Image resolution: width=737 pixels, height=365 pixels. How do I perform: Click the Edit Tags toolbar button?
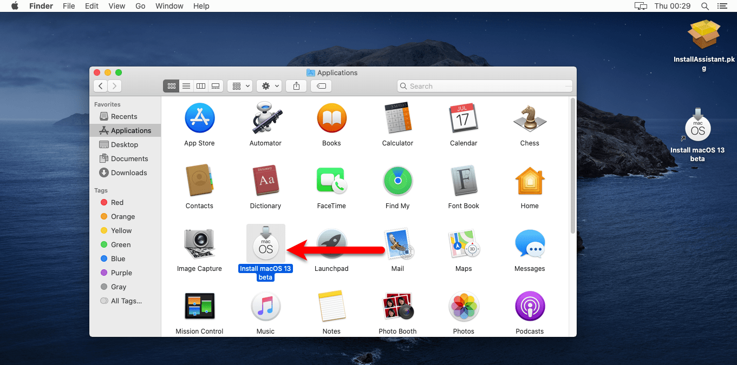(x=321, y=86)
